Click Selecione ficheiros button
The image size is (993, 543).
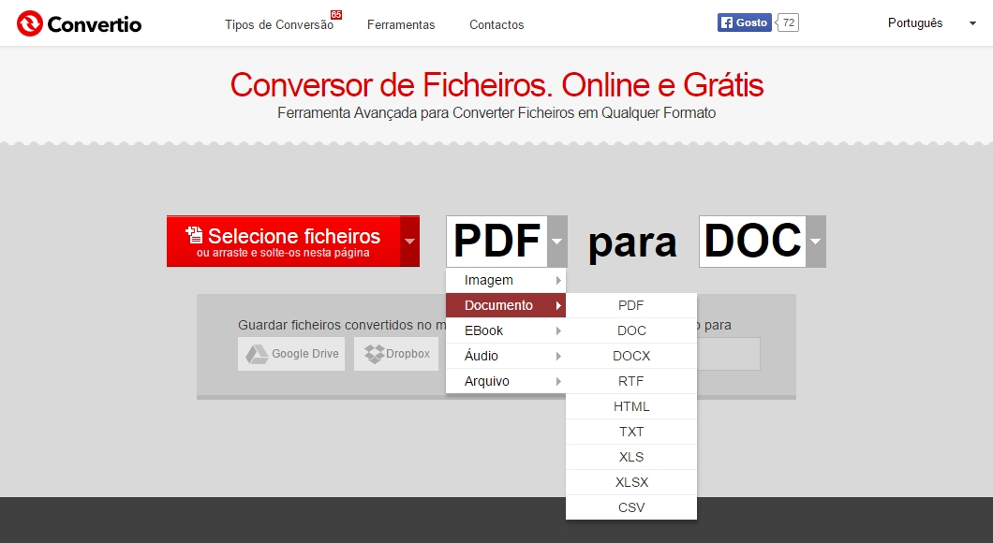[283, 242]
